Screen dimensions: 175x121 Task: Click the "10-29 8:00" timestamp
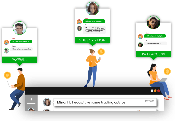coord(149,101)
